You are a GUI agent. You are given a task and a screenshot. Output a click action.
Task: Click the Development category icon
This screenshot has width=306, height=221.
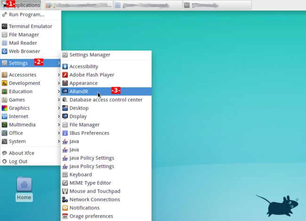tap(5, 83)
